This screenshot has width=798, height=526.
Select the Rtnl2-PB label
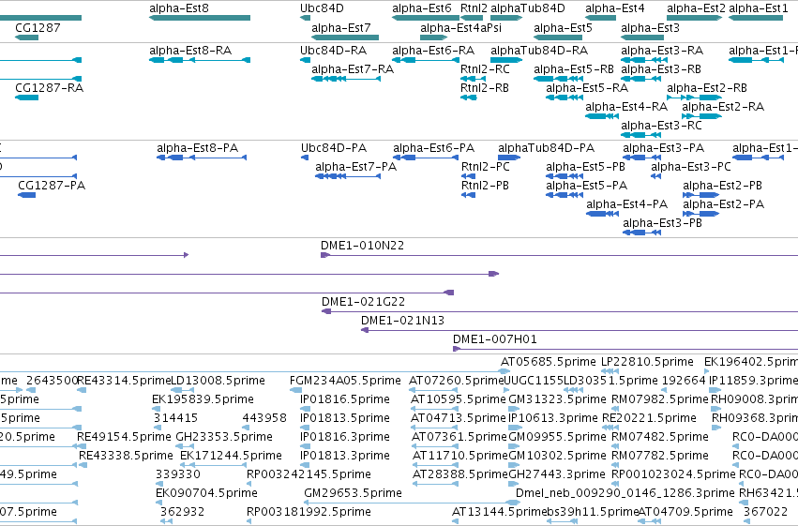coord(485,186)
